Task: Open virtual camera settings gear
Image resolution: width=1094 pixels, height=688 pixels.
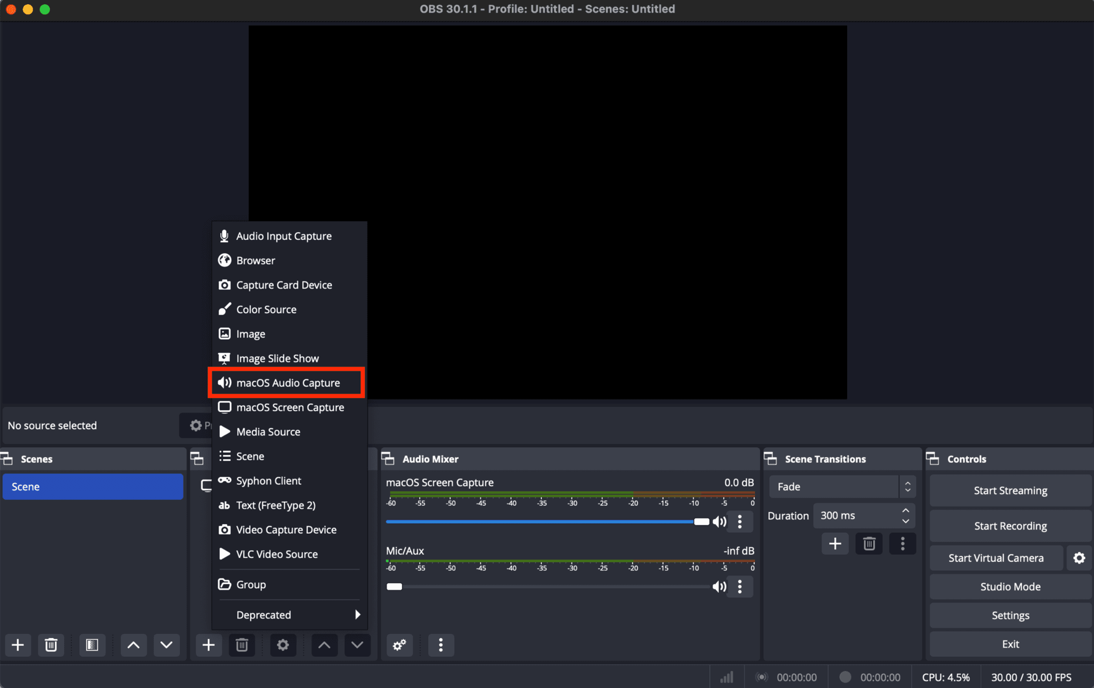Action: click(1079, 558)
